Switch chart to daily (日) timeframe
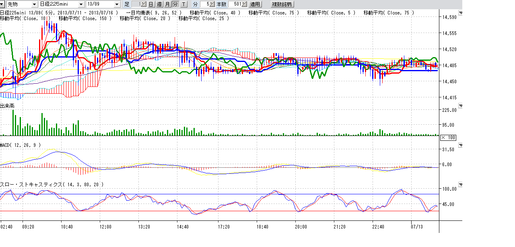 (151, 4)
